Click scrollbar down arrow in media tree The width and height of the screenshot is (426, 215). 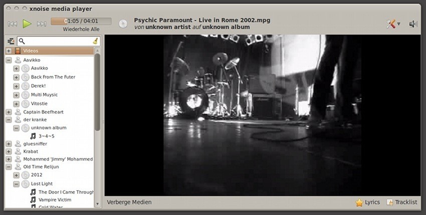click(x=97, y=204)
